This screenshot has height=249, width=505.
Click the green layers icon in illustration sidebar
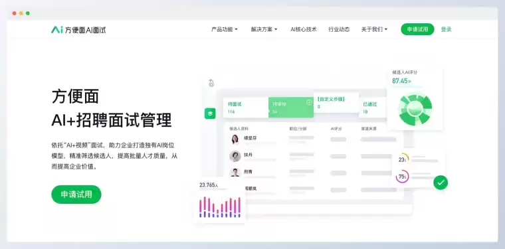tap(210, 114)
